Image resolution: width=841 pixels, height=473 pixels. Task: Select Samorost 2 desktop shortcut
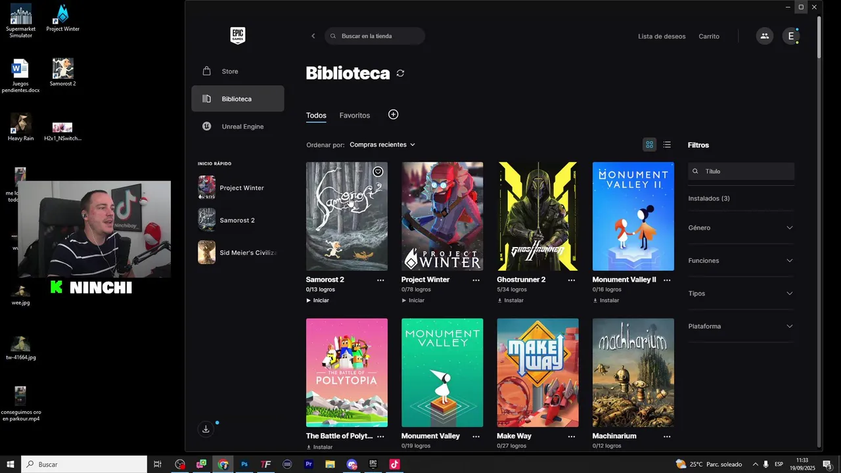[x=62, y=72]
